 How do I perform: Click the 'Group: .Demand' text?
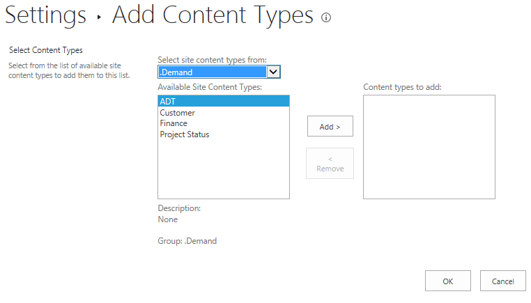[187, 241]
